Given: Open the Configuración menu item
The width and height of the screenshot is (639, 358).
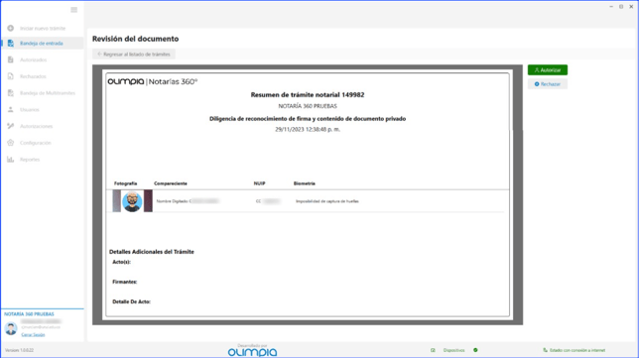Looking at the screenshot, I should click(43, 143).
